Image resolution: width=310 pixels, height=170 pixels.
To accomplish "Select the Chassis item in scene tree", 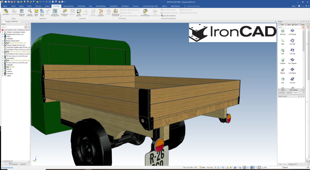I will [x=9, y=71].
